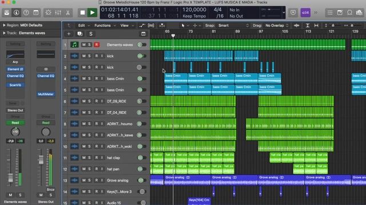Click the Elements waves instrument track icon
This screenshot has height=205, width=366.
[74, 44]
